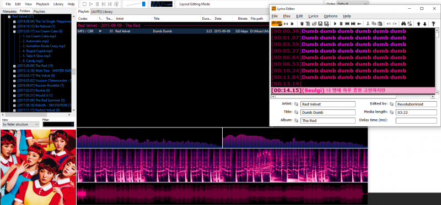
Task: Open the 'by folder structure' View dropdown
Action: pyautogui.click(x=20, y=124)
